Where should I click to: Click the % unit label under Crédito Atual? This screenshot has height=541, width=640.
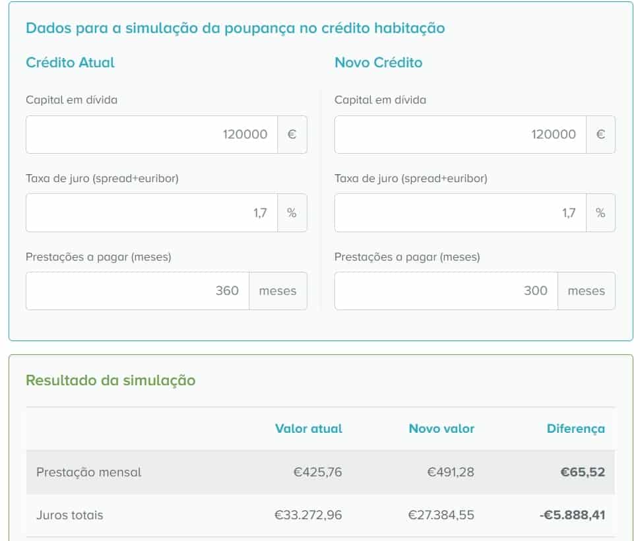tap(292, 212)
